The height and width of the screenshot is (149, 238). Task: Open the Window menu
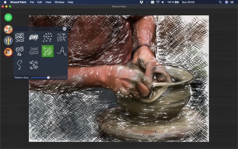(x=59, y=2)
